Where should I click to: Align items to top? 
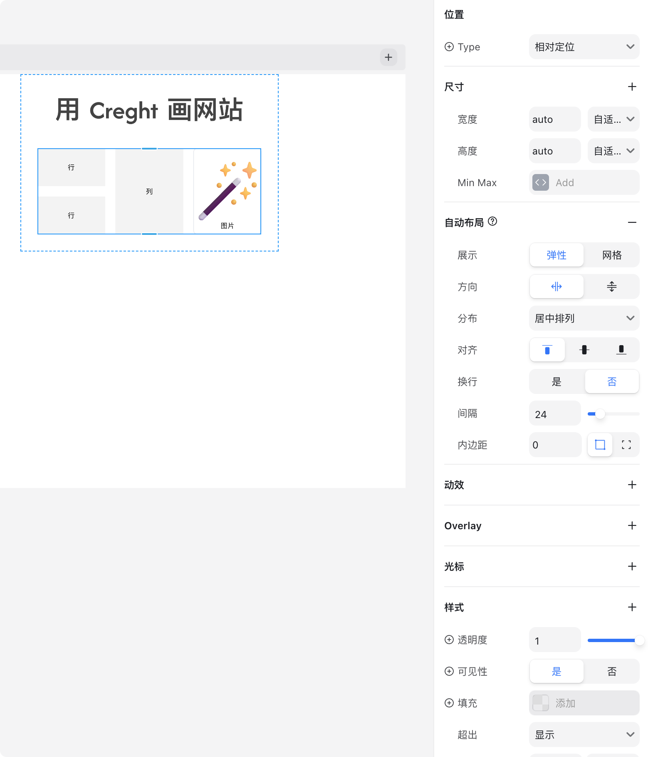pos(547,350)
